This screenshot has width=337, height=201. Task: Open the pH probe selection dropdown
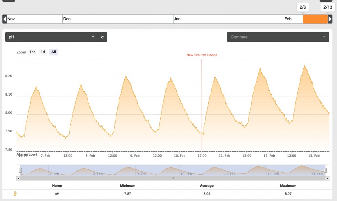(51, 37)
